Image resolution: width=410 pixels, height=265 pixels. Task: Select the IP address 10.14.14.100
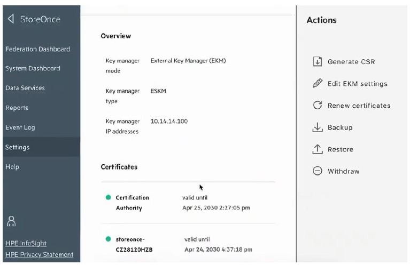click(169, 121)
